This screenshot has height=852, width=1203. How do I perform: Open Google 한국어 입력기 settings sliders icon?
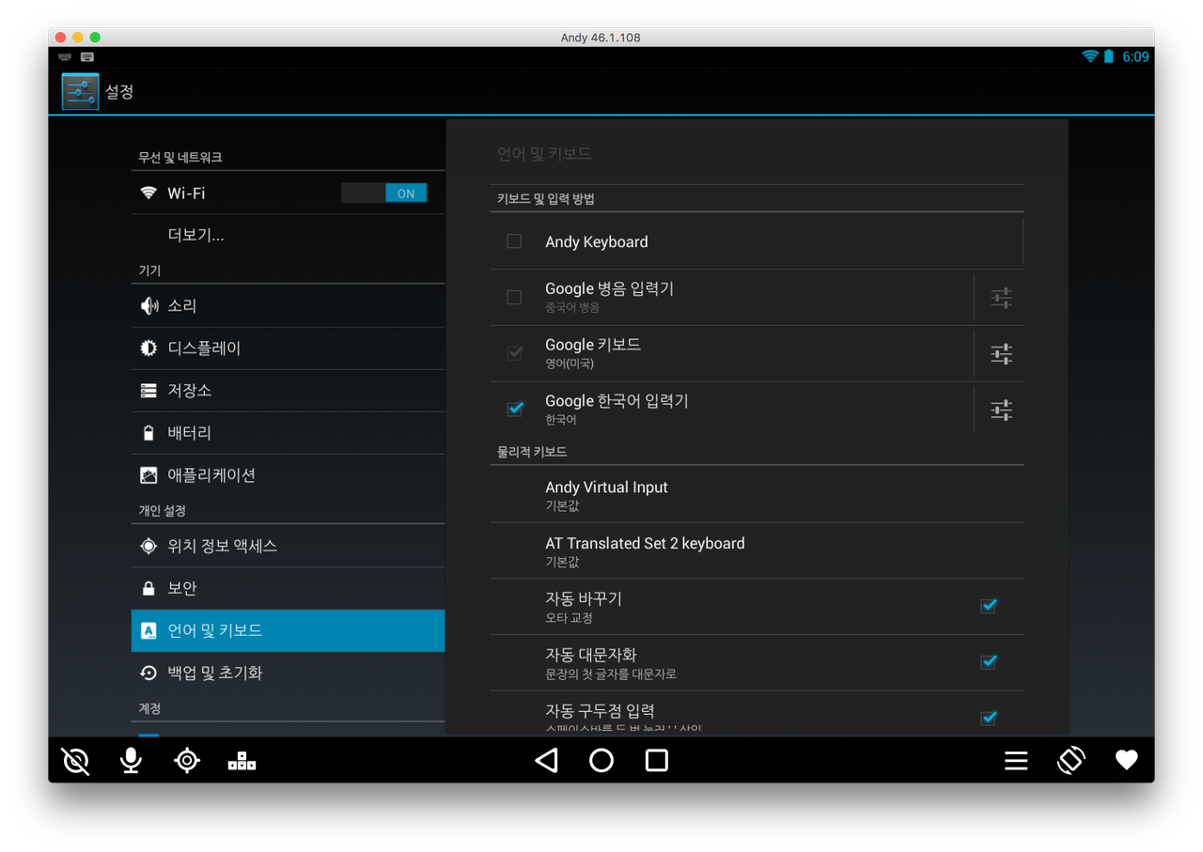coord(1002,410)
